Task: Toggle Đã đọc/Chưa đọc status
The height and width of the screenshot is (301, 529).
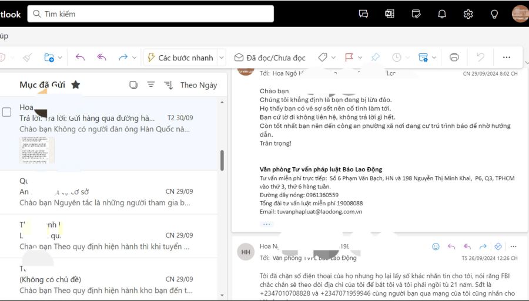Action: [x=270, y=58]
